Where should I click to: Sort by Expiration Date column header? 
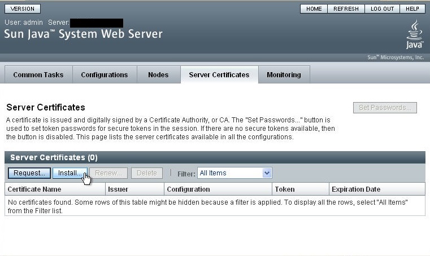tap(356, 189)
